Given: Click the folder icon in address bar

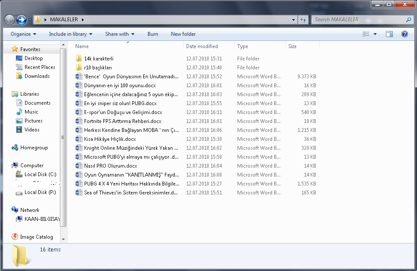Looking at the screenshot, I should (x=37, y=20).
